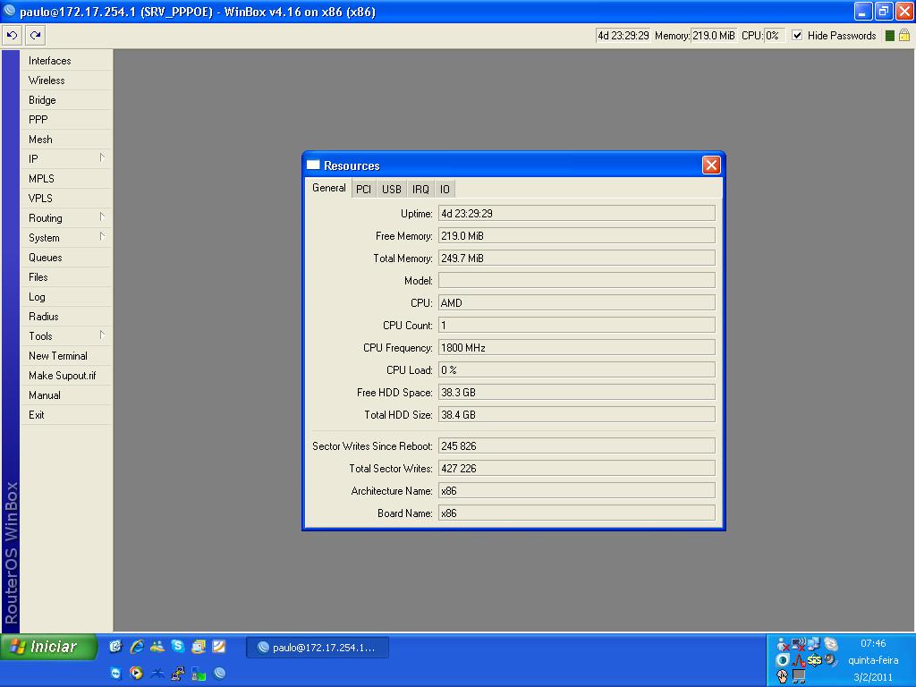Expand the System submenu
Image resolution: width=916 pixels, height=687 pixels.
[102, 236]
